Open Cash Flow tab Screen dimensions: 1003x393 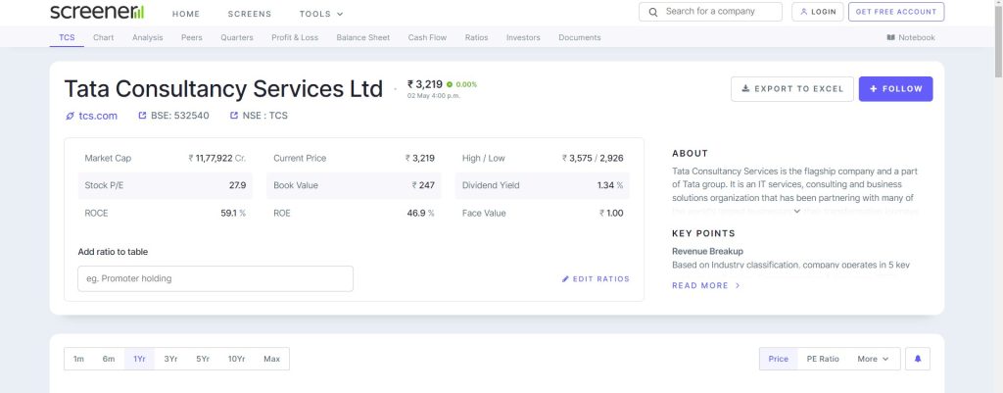(427, 38)
